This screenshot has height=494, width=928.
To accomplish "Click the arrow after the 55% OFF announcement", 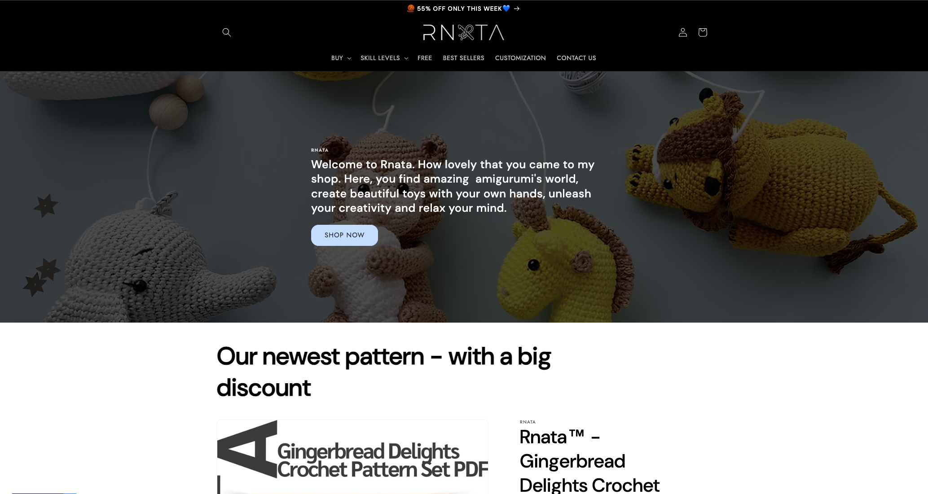I will tap(517, 9).
